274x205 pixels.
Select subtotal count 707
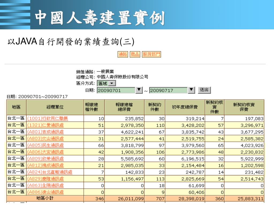[x=160, y=199]
